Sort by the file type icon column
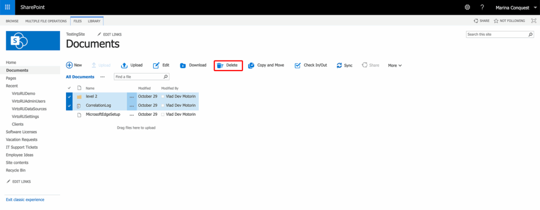Image resolution: width=540 pixels, height=210 pixels. point(79,88)
